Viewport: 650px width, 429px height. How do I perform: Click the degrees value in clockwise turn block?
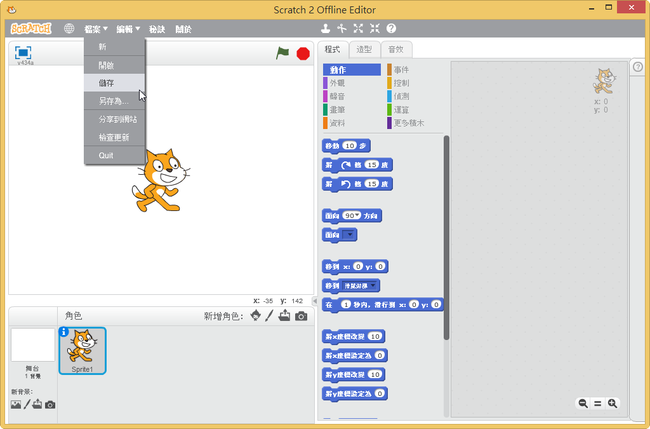tap(372, 165)
